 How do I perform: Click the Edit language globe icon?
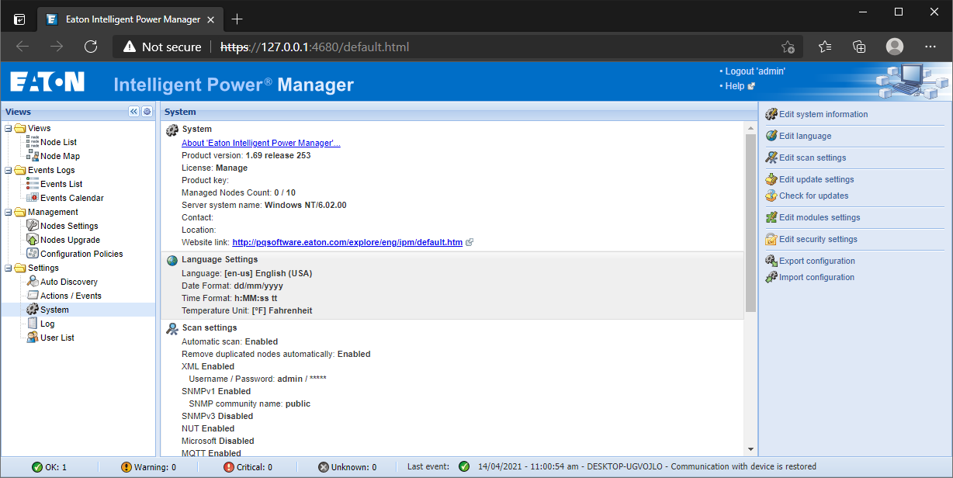point(771,136)
